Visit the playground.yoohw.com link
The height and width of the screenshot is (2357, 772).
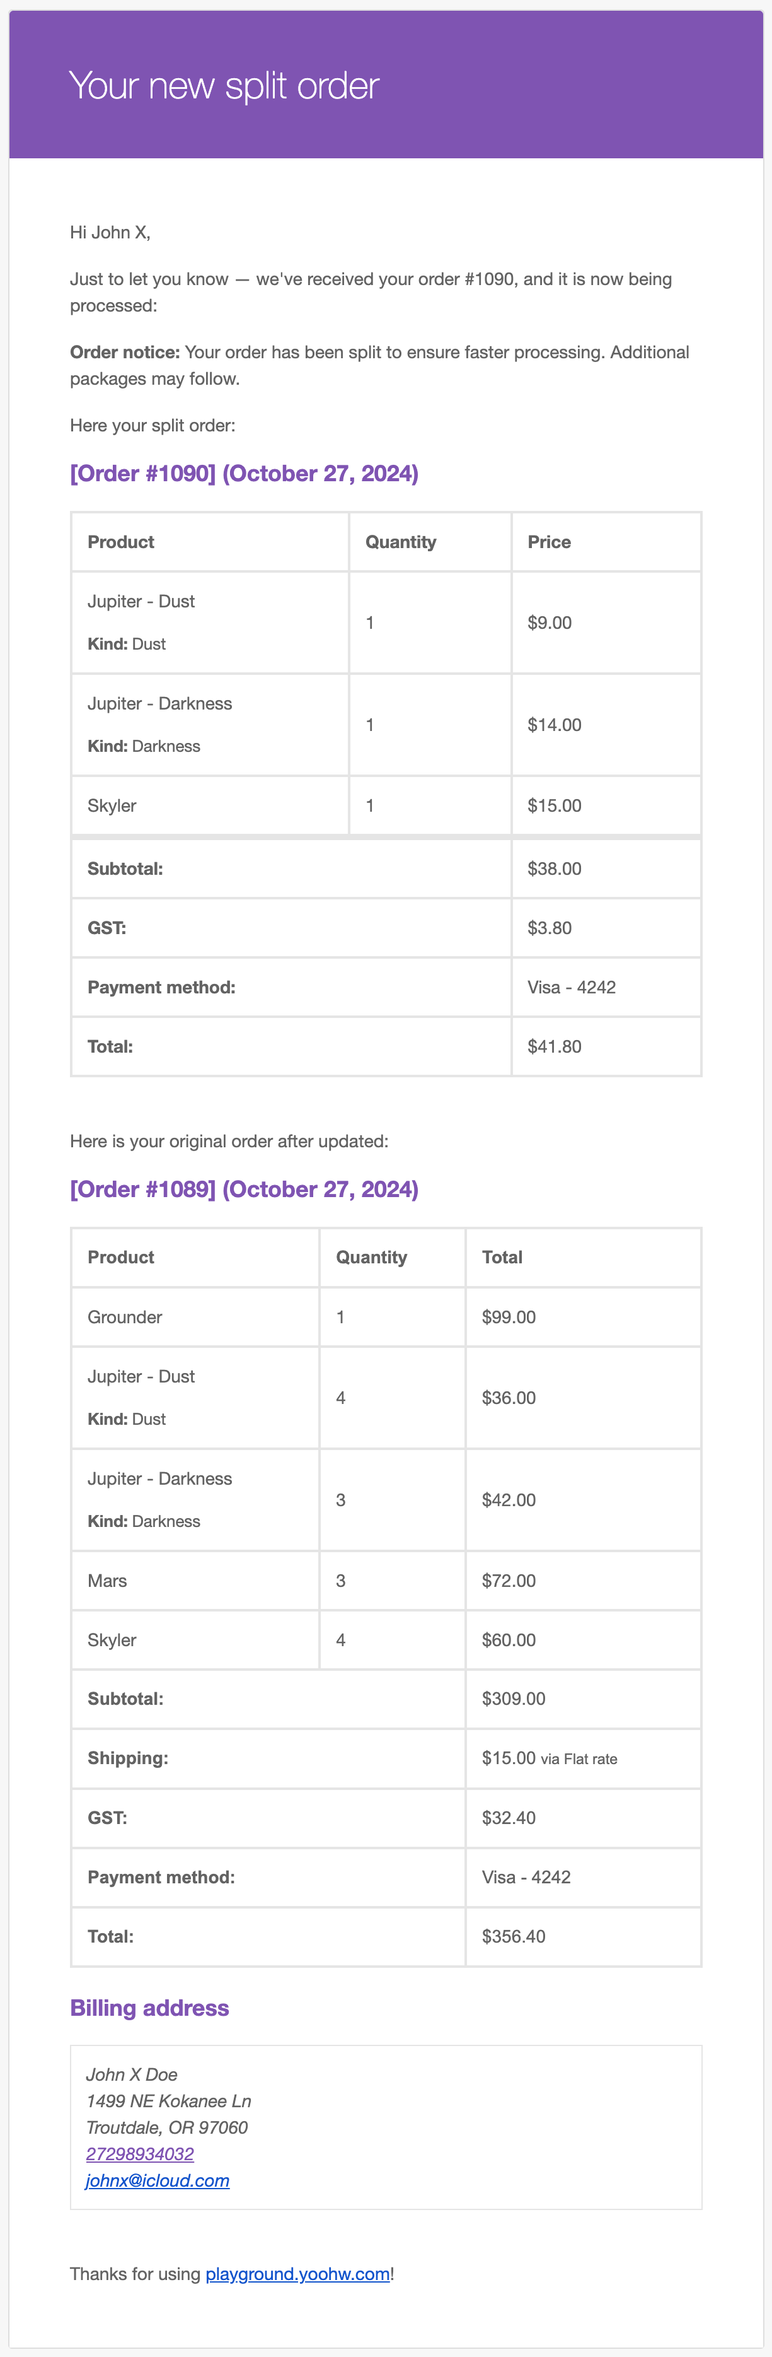coord(297,2274)
